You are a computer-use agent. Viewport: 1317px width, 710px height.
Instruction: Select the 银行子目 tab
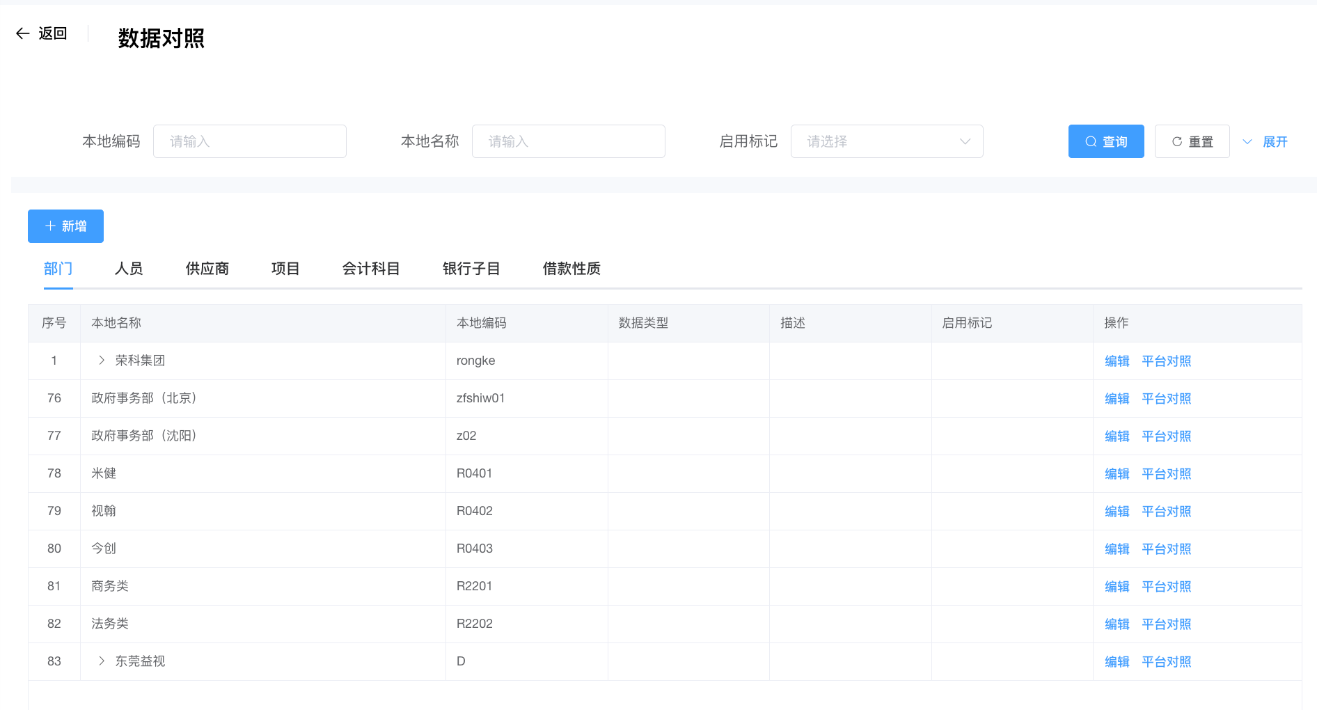(471, 269)
